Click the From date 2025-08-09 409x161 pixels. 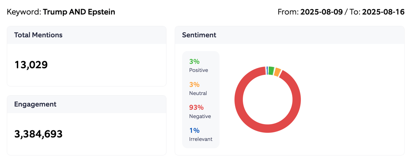point(321,12)
